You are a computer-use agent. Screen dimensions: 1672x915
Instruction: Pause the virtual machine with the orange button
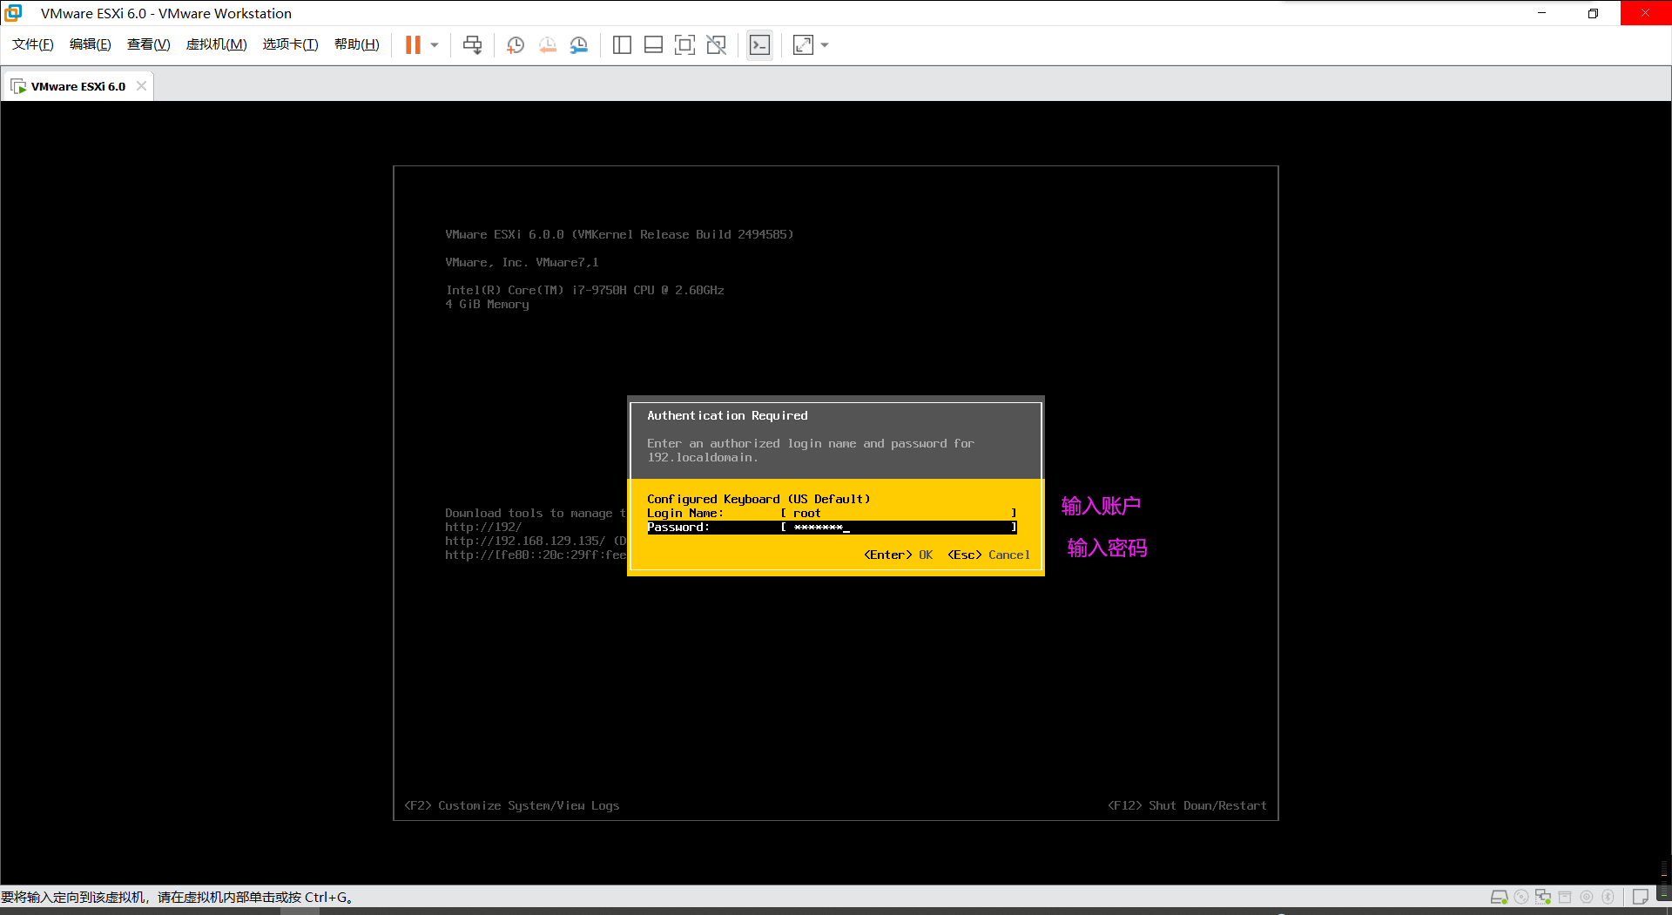coord(413,45)
